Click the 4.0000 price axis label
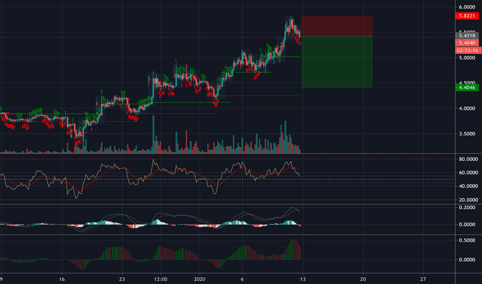Screen dimensions: 482x284 pos(467,108)
